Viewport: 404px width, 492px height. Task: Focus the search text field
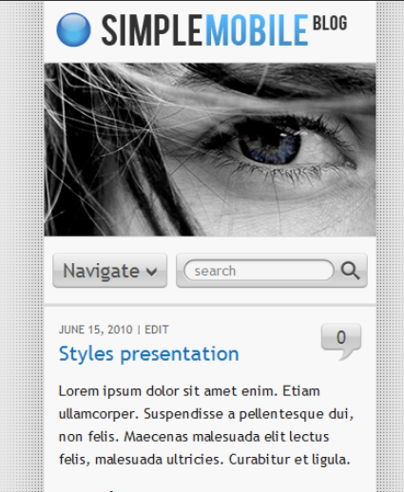coord(259,271)
